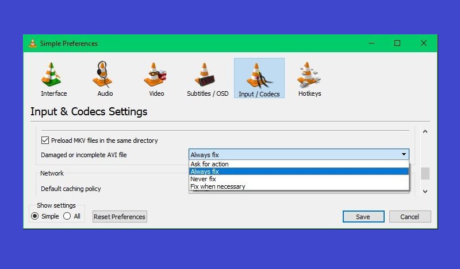
Task: Click Reset Preferences button
Action: pos(120,217)
